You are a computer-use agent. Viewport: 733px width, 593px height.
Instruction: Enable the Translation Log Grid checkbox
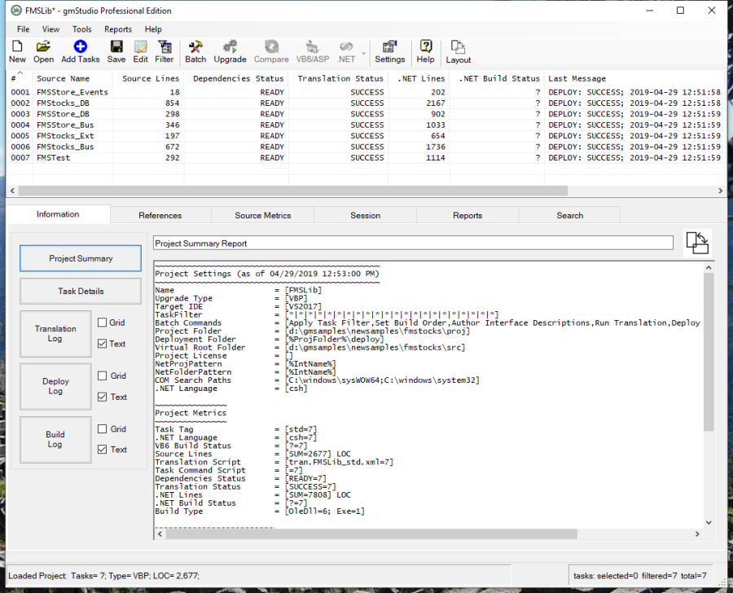[x=102, y=323]
